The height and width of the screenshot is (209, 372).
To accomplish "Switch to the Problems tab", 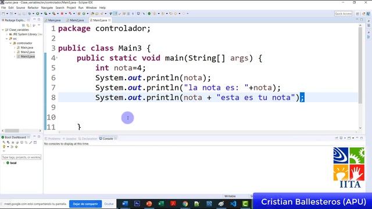I will coord(53,139).
